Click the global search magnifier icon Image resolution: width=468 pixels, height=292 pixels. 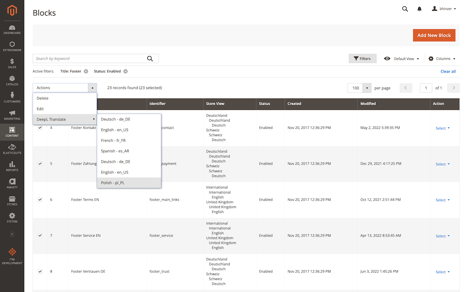[x=405, y=9]
